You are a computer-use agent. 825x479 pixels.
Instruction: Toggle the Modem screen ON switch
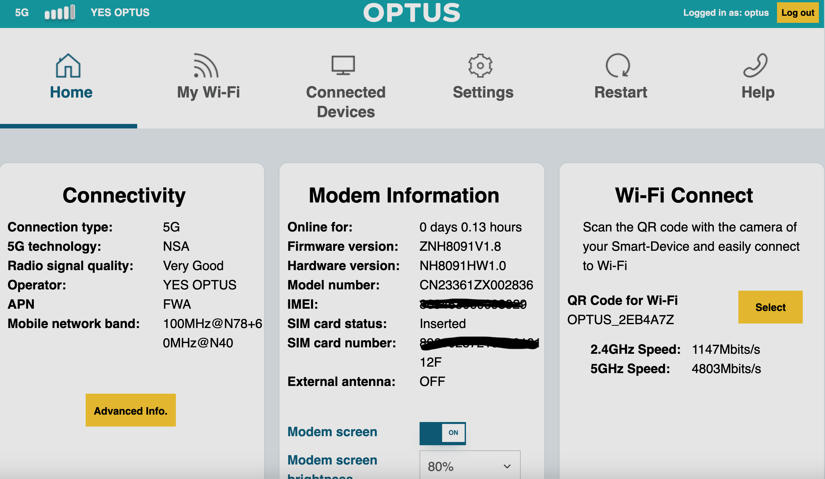442,433
